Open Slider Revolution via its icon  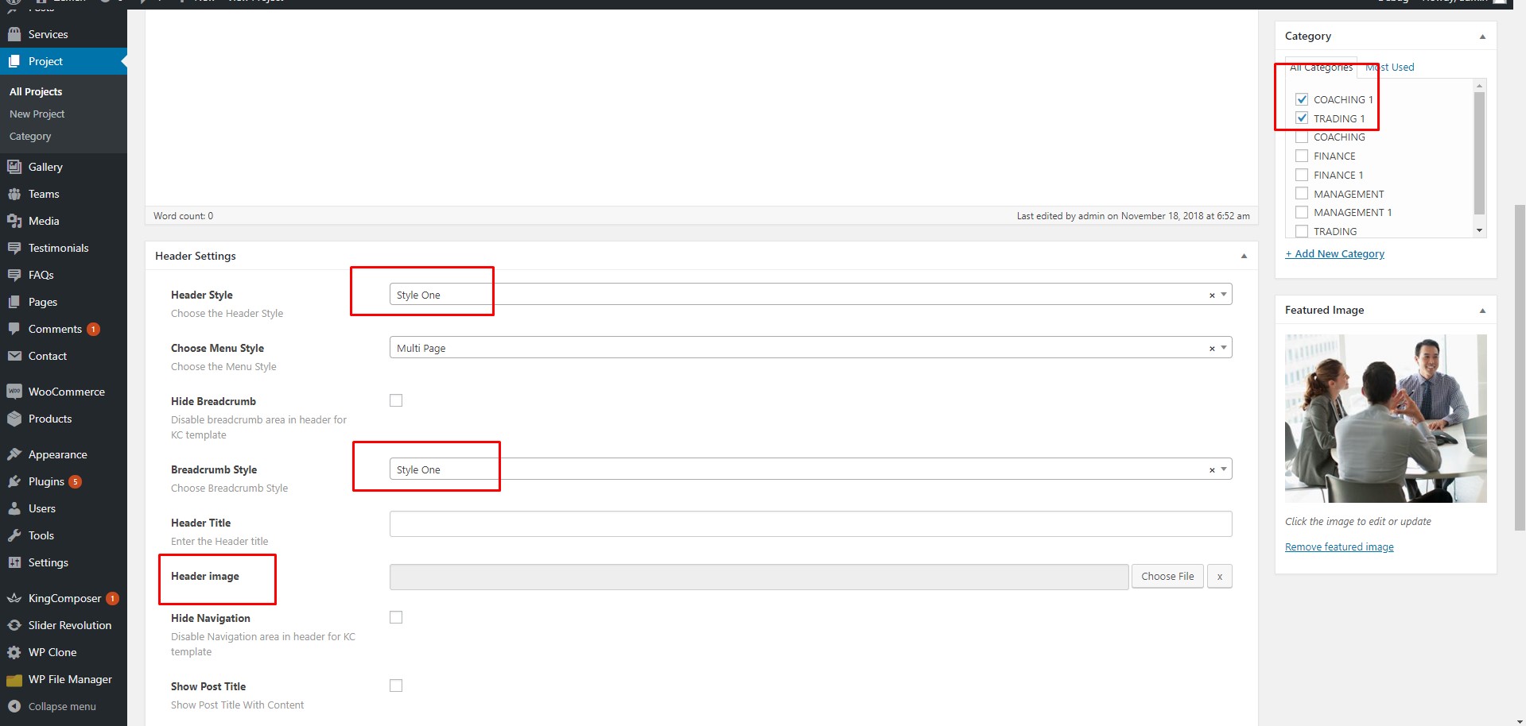[x=14, y=625]
